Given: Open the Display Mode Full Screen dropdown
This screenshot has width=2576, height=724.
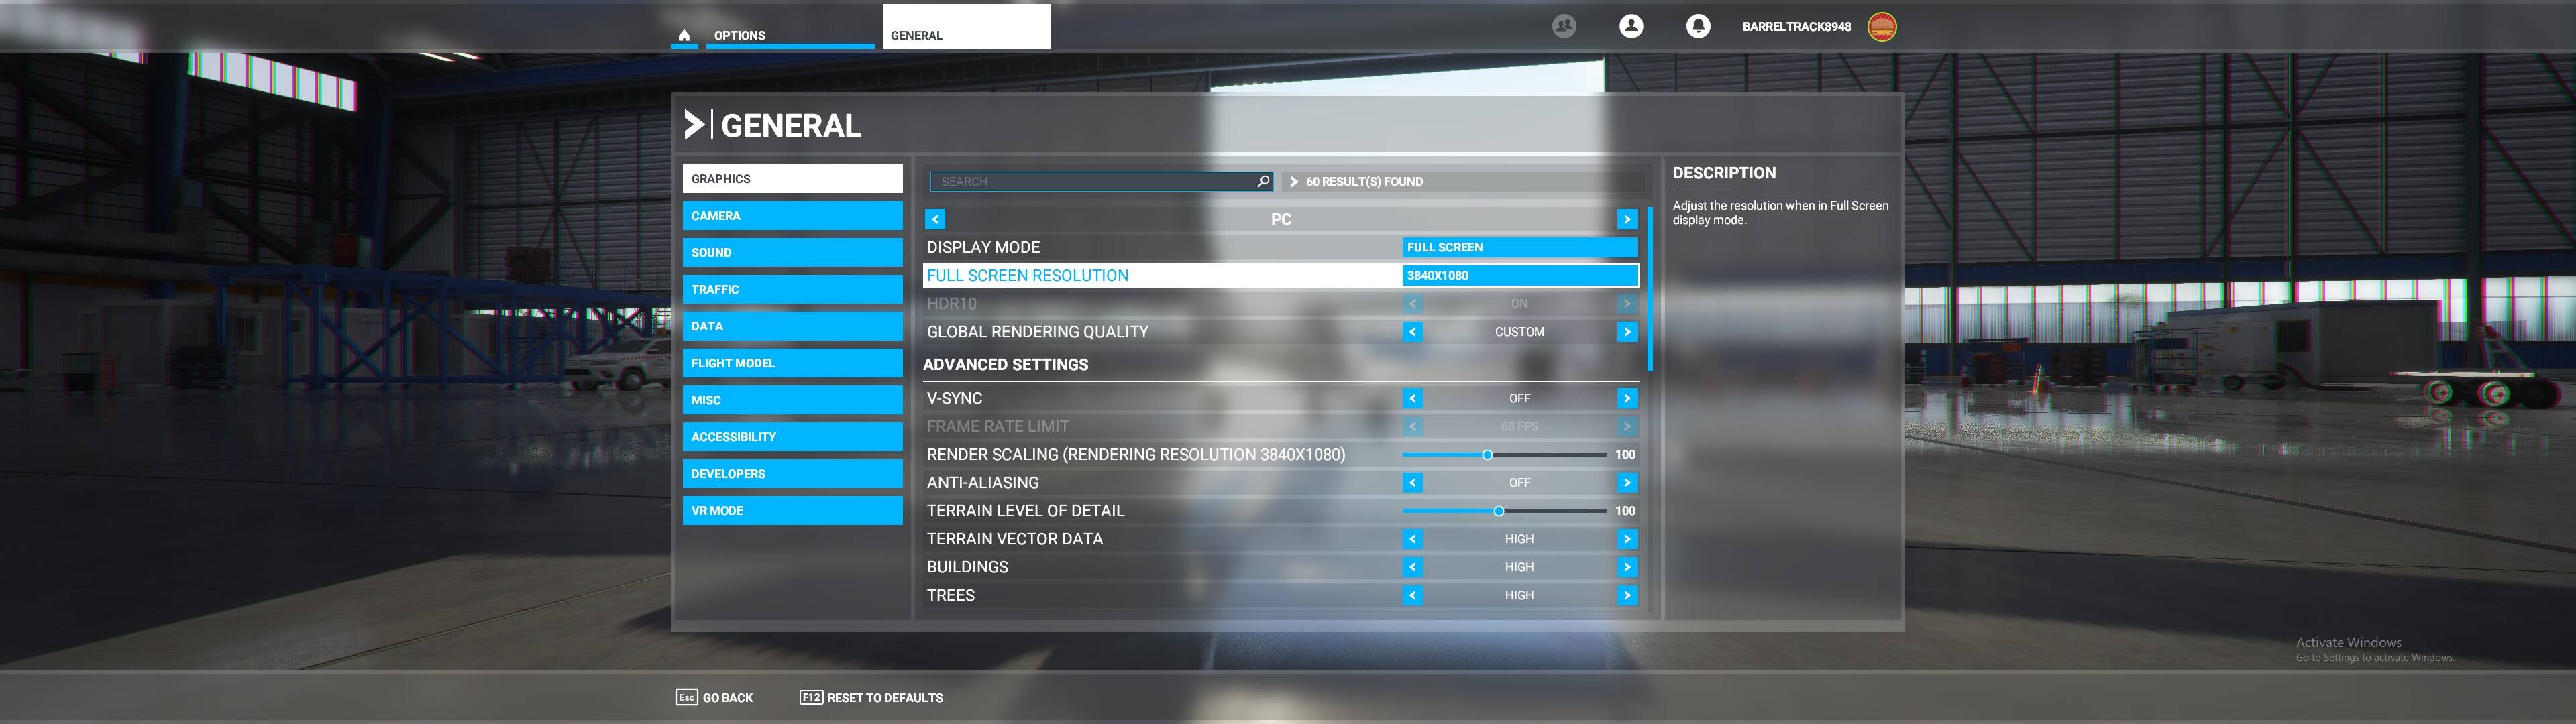Looking at the screenshot, I should coord(1519,247).
